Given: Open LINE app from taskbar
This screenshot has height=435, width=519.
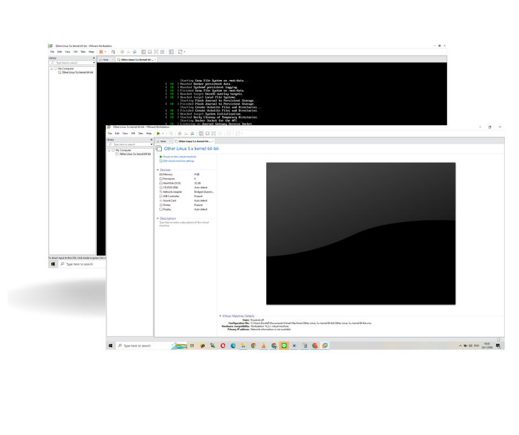Looking at the screenshot, I should point(284,346).
